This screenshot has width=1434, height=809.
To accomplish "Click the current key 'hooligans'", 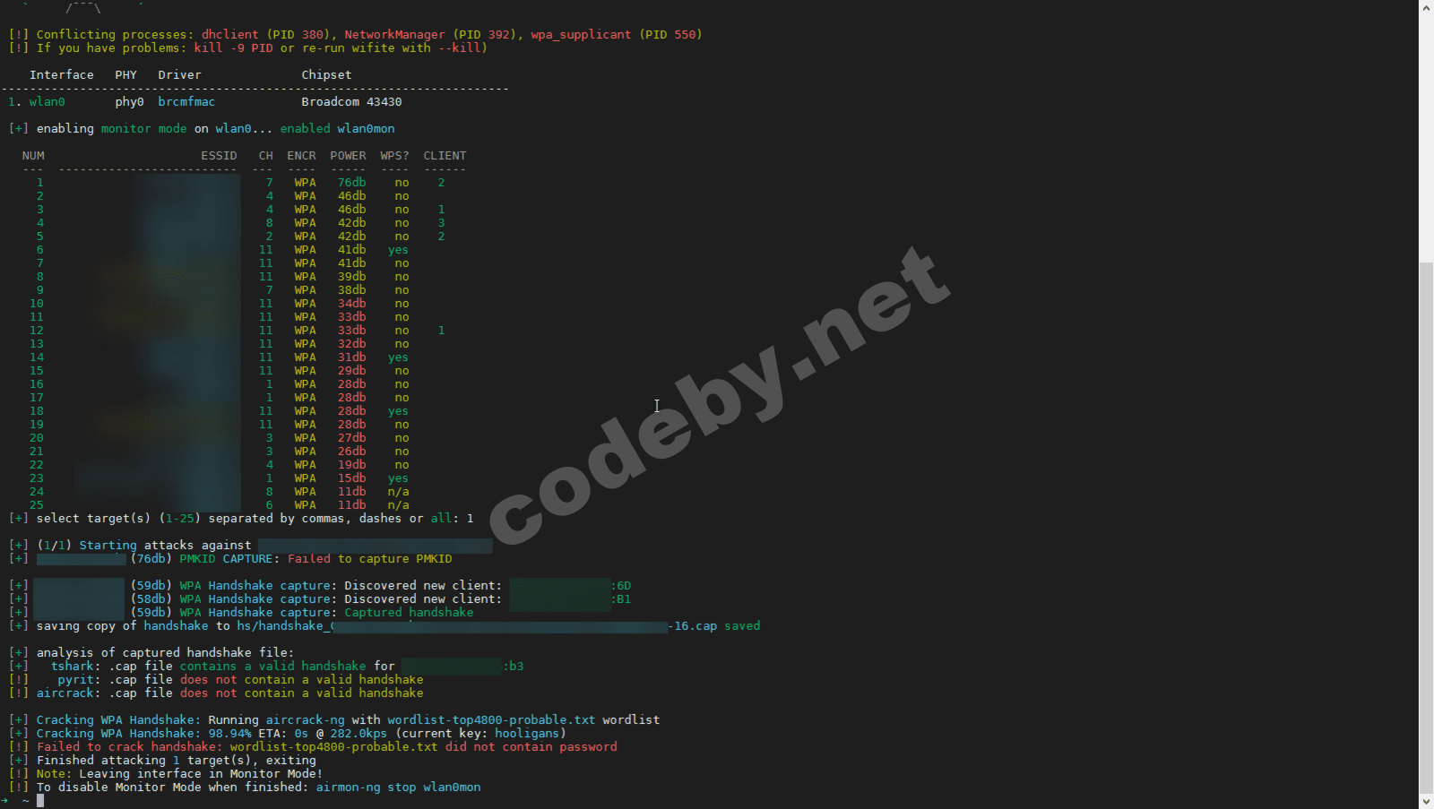I will point(527,734).
